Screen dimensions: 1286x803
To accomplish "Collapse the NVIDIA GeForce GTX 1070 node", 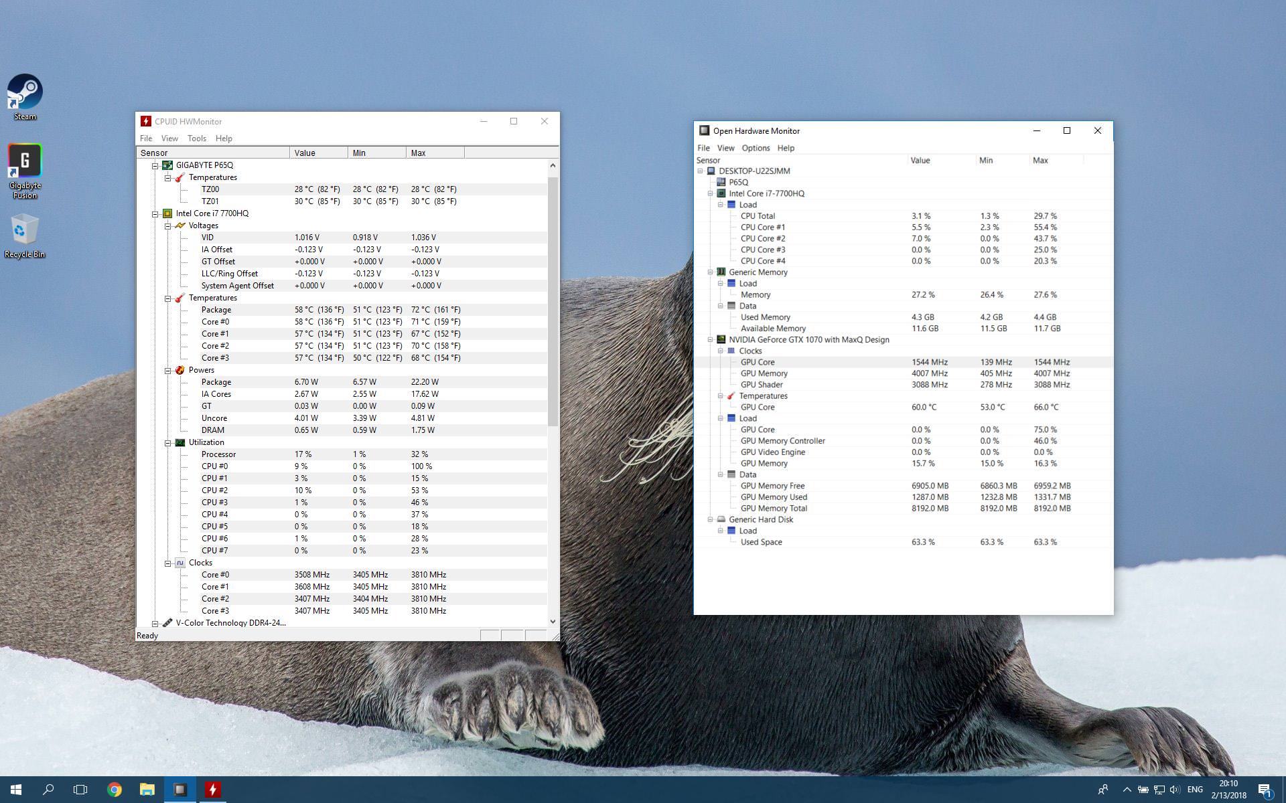I will coord(710,340).
